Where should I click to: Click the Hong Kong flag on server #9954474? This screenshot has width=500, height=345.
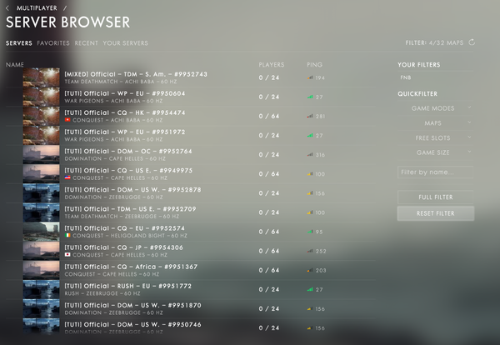[x=67, y=120]
